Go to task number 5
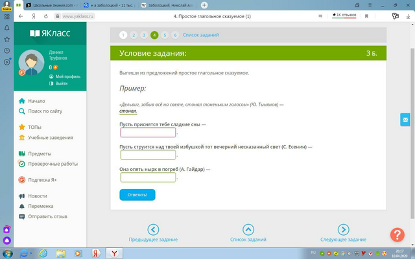415x259 pixels. [165, 35]
